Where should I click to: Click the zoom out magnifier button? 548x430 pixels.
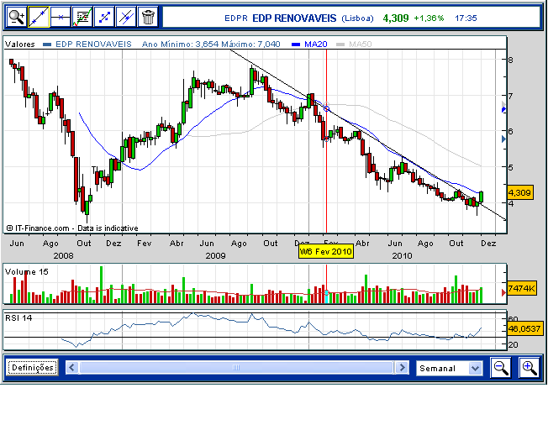tap(501, 368)
